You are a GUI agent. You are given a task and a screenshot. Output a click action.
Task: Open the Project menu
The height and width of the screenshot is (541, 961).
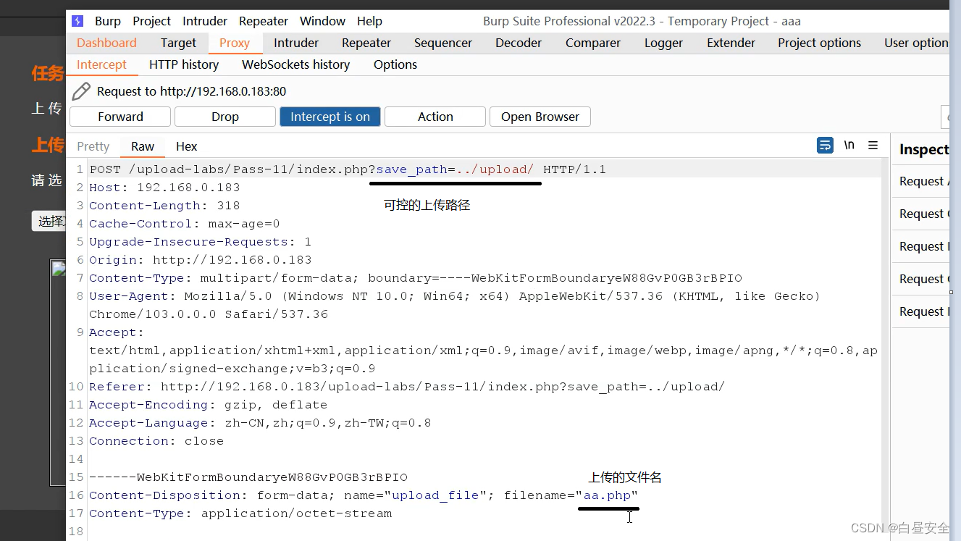click(x=152, y=21)
